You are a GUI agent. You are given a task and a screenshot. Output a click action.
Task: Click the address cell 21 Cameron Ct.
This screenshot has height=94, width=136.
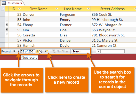[113, 45]
